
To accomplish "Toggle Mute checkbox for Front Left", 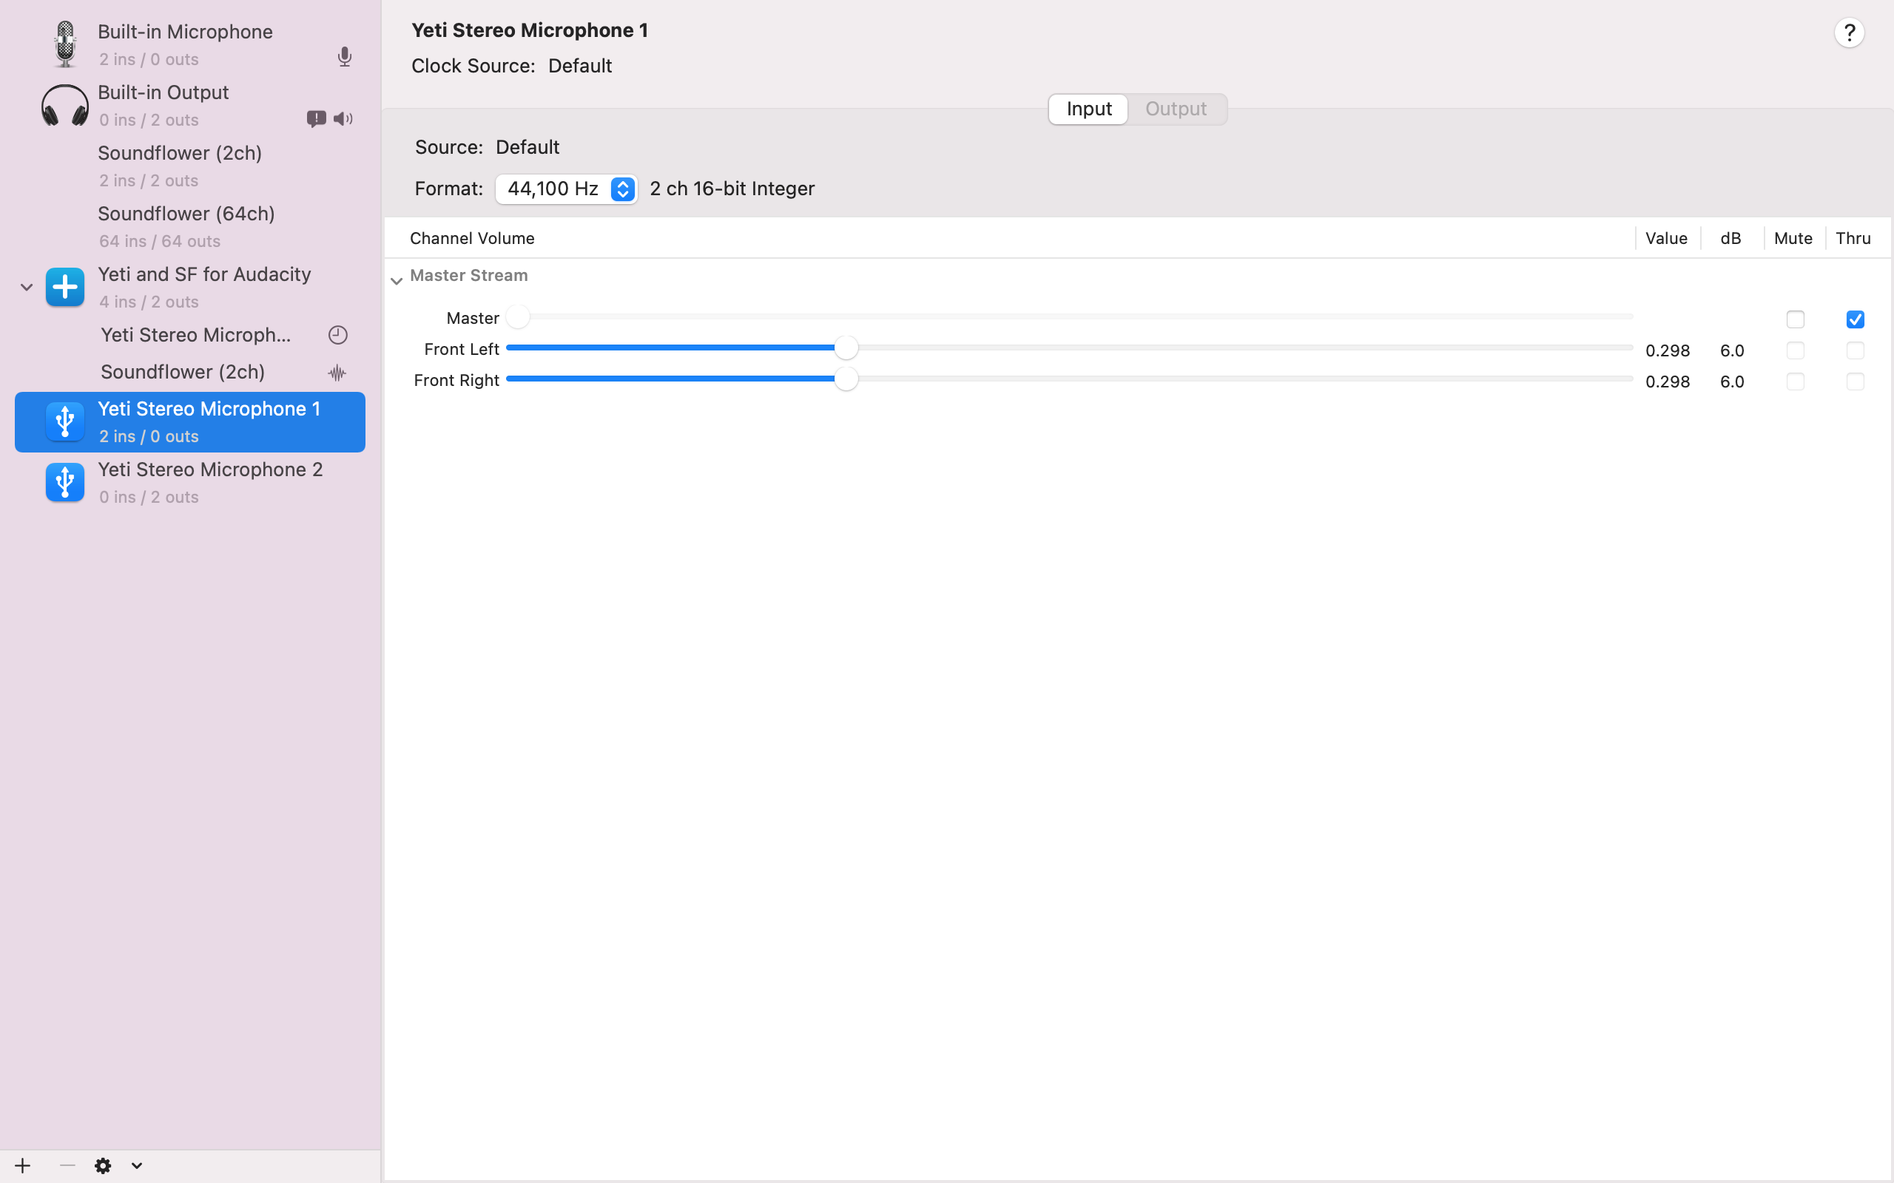I will [1795, 350].
